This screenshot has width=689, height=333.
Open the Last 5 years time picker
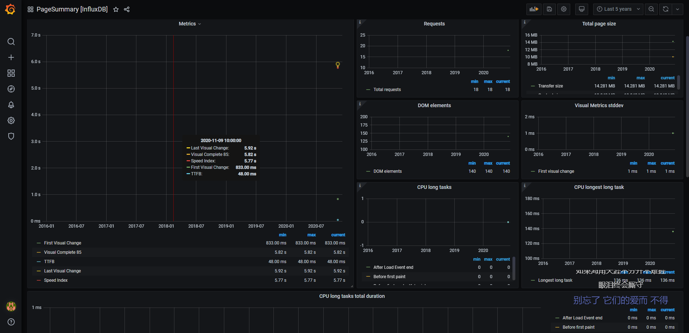click(x=618, y=9)
